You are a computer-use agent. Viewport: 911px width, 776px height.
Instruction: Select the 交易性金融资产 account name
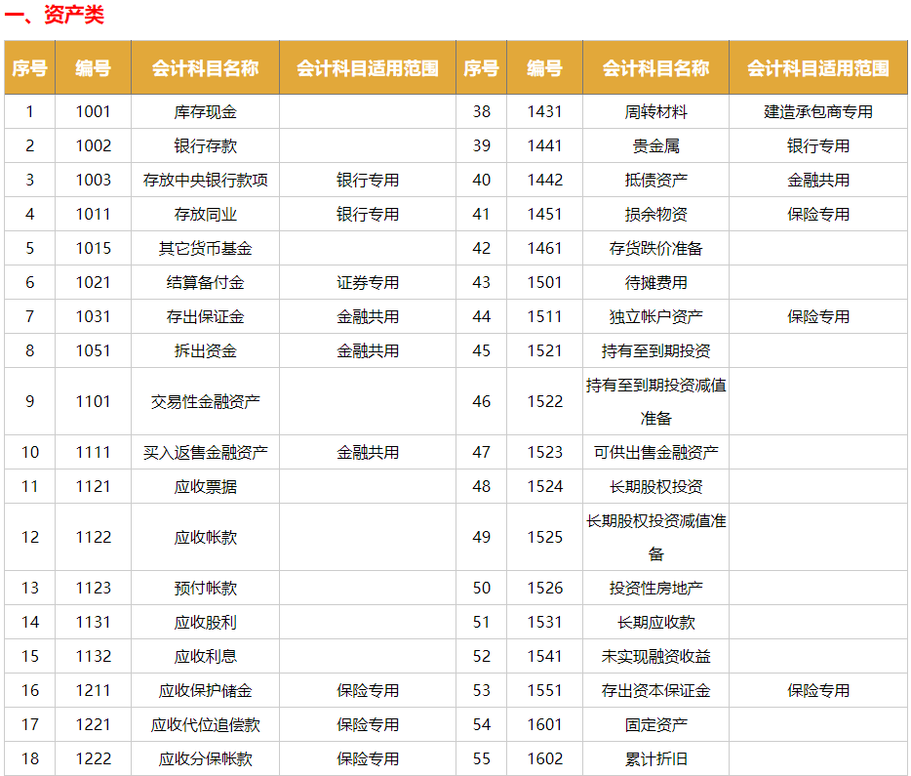pyautogui.click(x=207, y=401)
